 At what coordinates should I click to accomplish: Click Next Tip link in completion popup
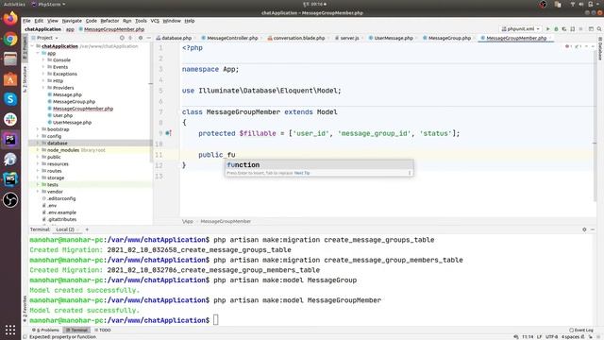302,173
